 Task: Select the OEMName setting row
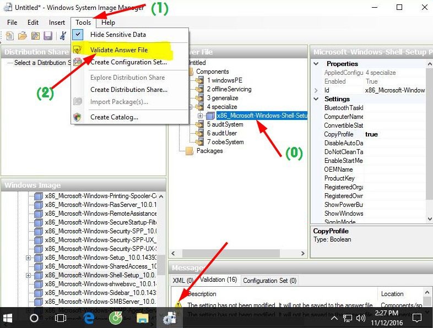click(371, 170)
